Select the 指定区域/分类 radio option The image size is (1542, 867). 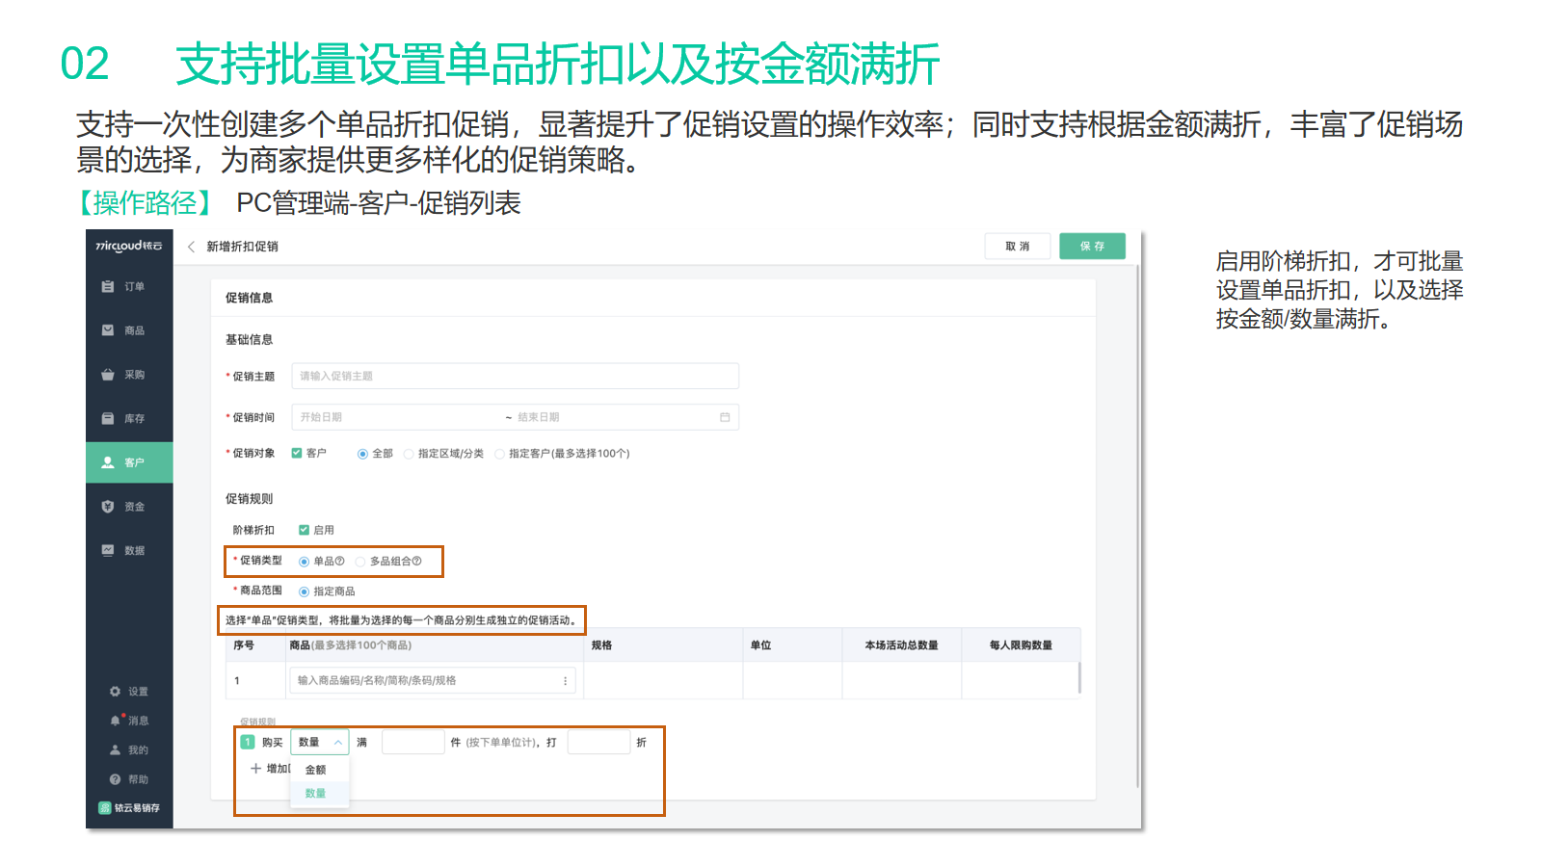(x=409, y=454)
